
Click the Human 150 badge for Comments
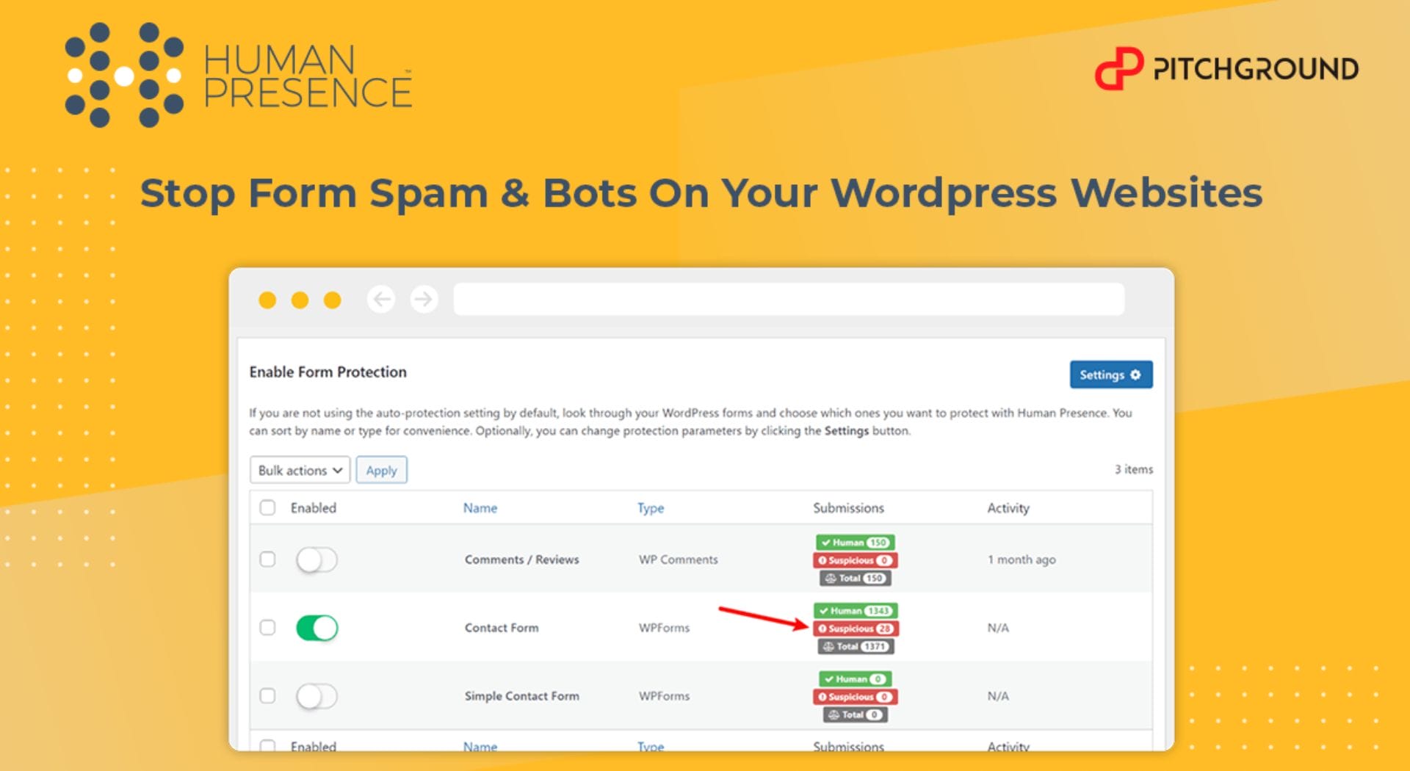pos(856,543)
